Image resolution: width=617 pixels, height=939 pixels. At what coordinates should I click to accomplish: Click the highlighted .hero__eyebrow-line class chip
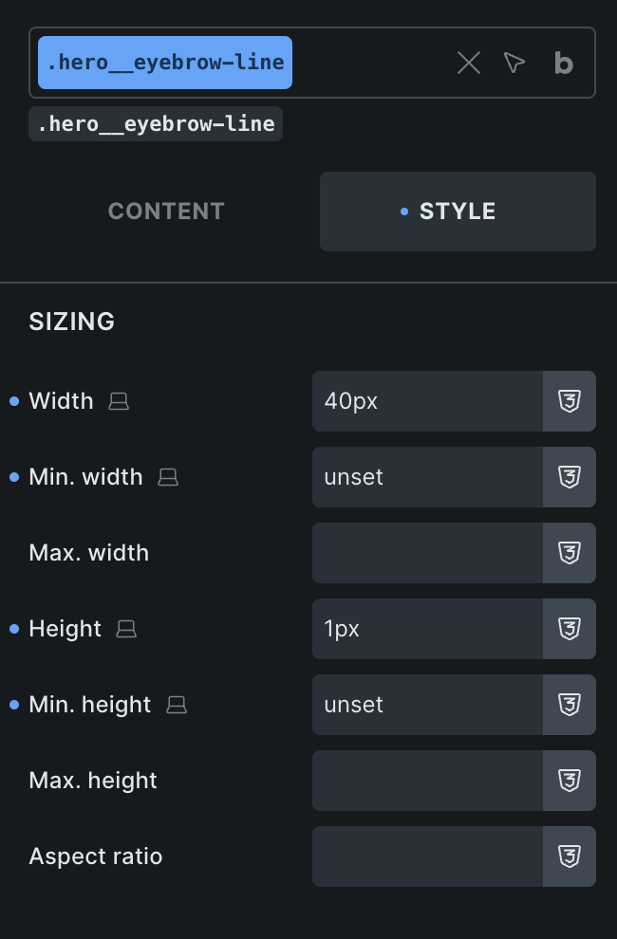click(165, 63)
